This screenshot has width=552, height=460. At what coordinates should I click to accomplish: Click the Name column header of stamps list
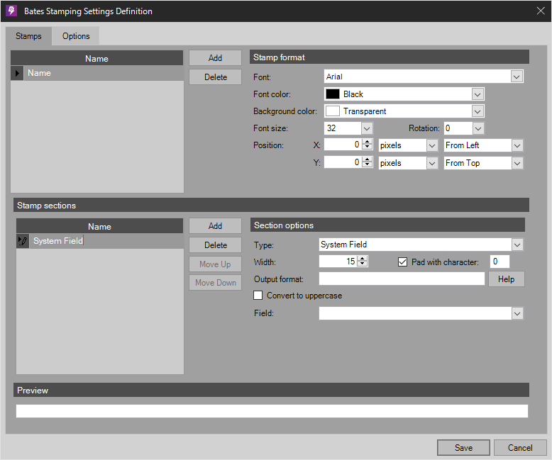(96, 58)
